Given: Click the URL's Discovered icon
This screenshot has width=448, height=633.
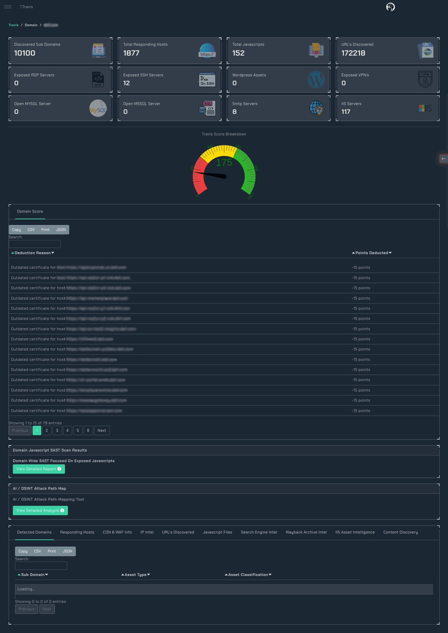Looking at the screenshot, I should (x=425, y=50).
